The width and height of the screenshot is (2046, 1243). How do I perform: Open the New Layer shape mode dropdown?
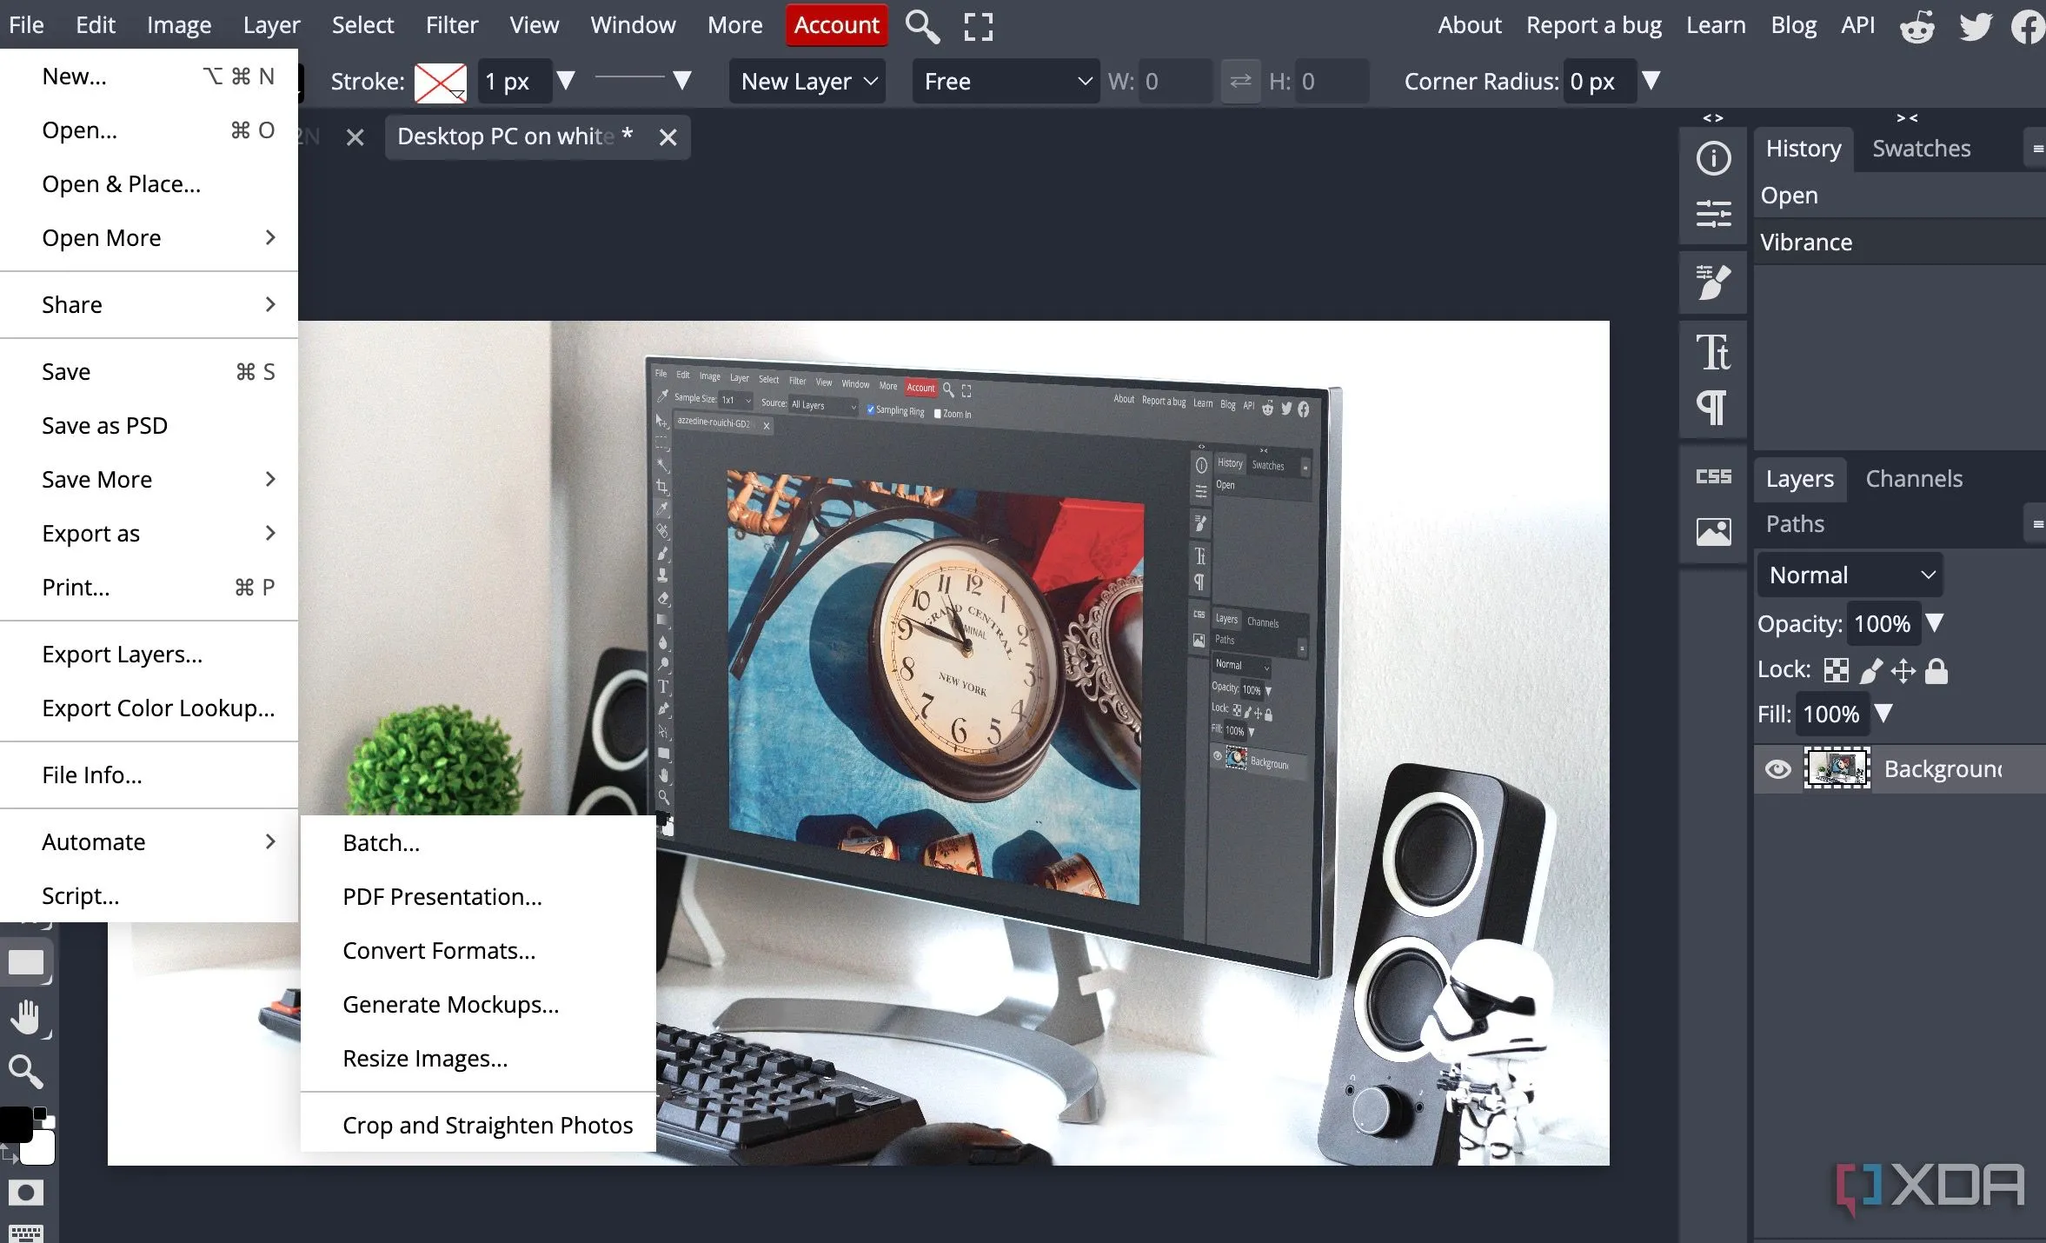point(807,82)
